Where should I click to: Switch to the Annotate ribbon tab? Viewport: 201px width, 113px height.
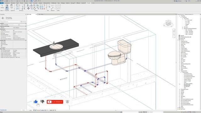click(35, 3)
